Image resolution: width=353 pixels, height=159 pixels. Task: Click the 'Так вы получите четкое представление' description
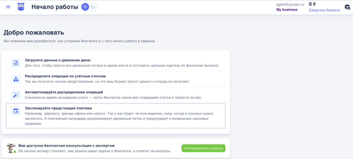[x=107, y=81]
